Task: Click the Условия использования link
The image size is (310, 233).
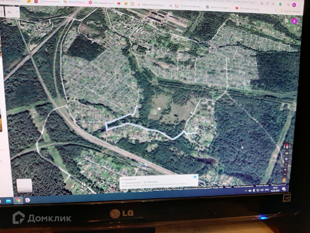Action: pyautogui.click(x=244, y=186)
